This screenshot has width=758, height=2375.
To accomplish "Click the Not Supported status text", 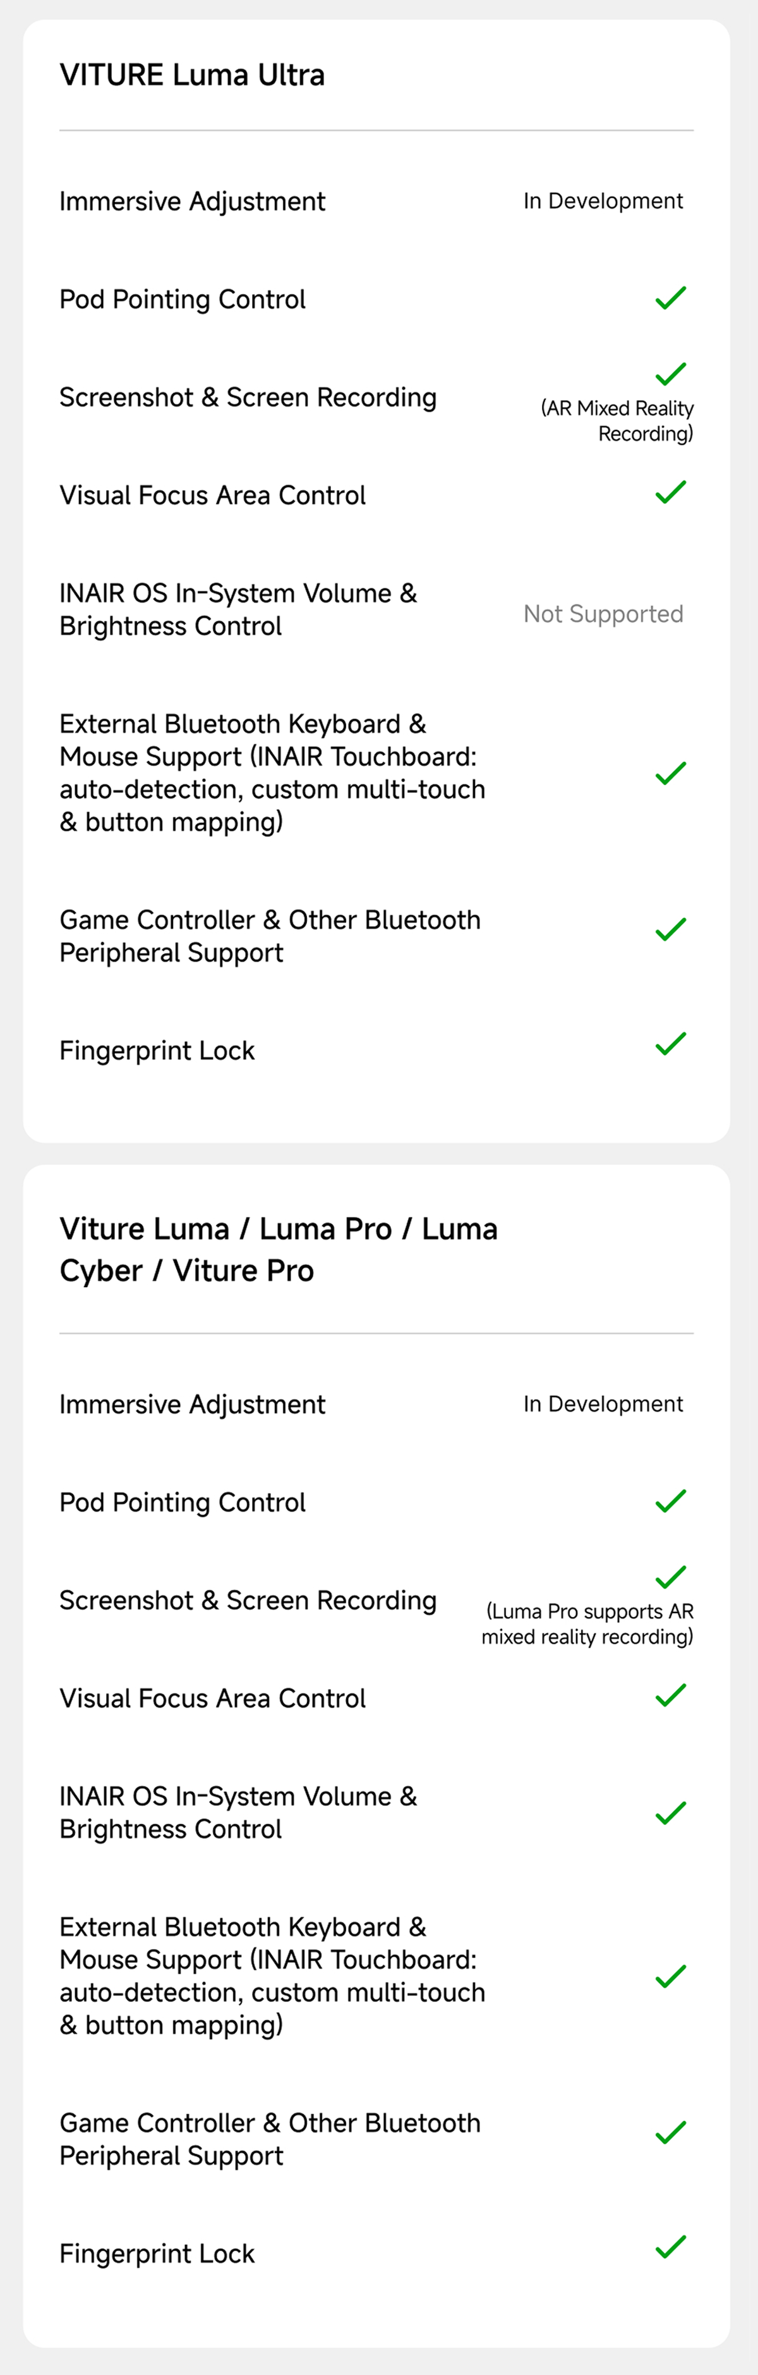I will [603, 614].
